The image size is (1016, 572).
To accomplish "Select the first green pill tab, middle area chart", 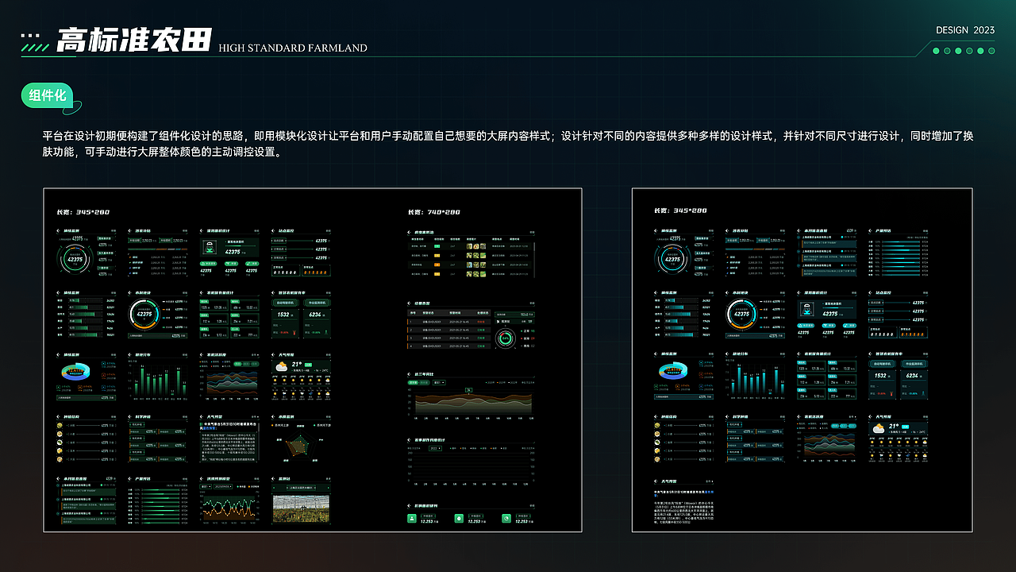I will tap(413, 382).
